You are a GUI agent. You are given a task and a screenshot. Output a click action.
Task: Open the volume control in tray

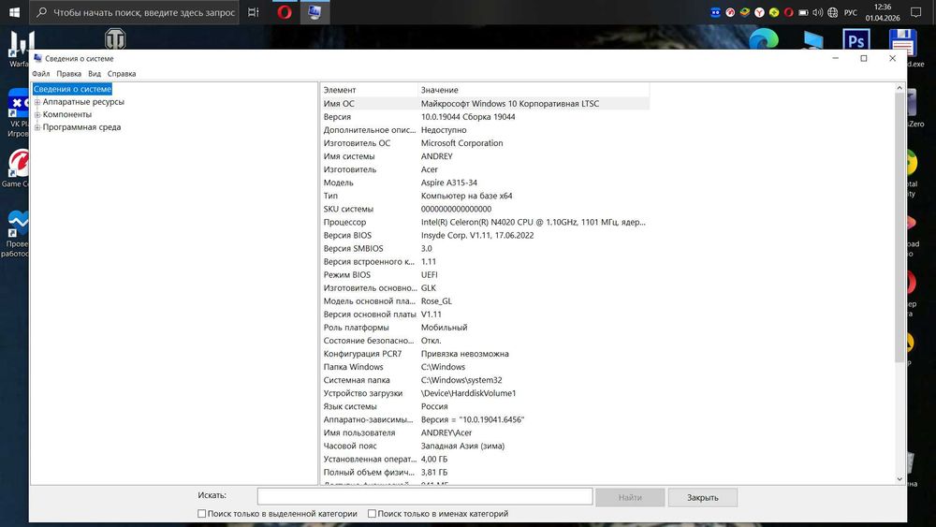[818, 12]
